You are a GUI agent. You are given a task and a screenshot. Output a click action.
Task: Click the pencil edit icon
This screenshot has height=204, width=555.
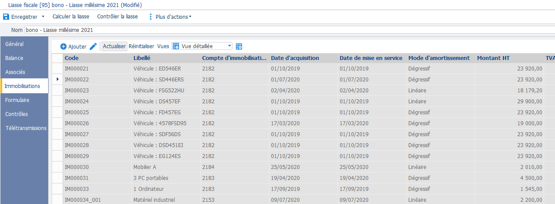(93, 46)
